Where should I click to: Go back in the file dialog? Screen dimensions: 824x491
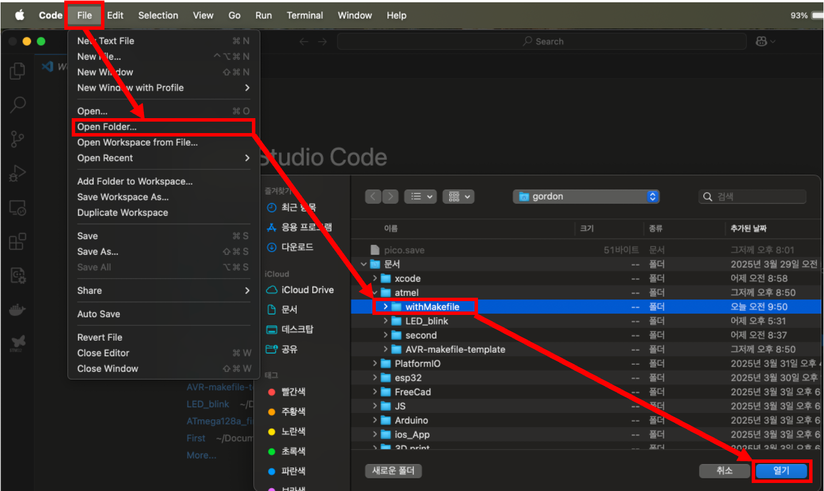[x=373, y=197]
